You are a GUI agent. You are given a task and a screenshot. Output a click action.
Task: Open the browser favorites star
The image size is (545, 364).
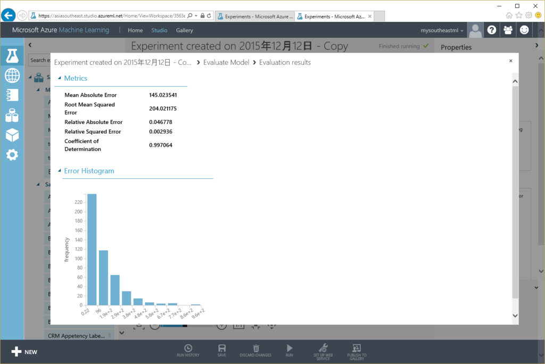pyautogui.click(x=519, y=15)
